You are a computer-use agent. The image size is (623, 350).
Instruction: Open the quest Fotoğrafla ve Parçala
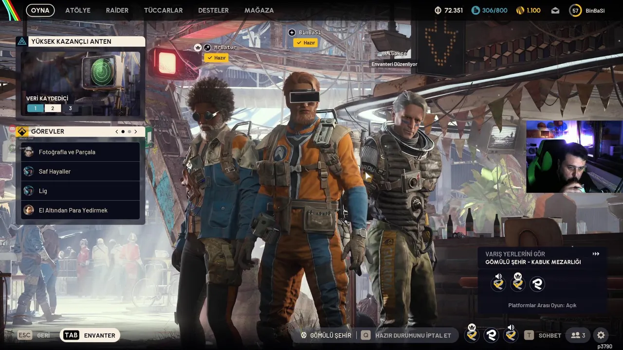(x=80, y=152)
